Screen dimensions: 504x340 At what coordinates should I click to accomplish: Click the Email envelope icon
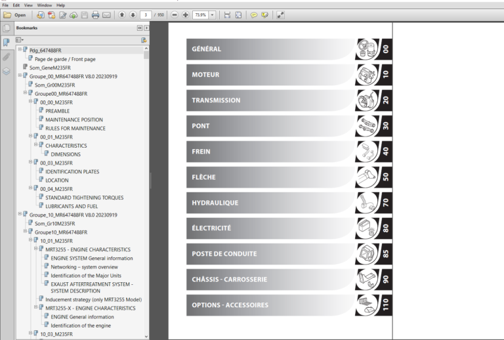[106, 15]
